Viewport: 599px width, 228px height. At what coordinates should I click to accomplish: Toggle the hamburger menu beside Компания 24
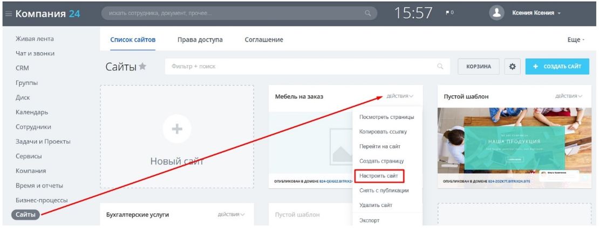coord(9,13)
